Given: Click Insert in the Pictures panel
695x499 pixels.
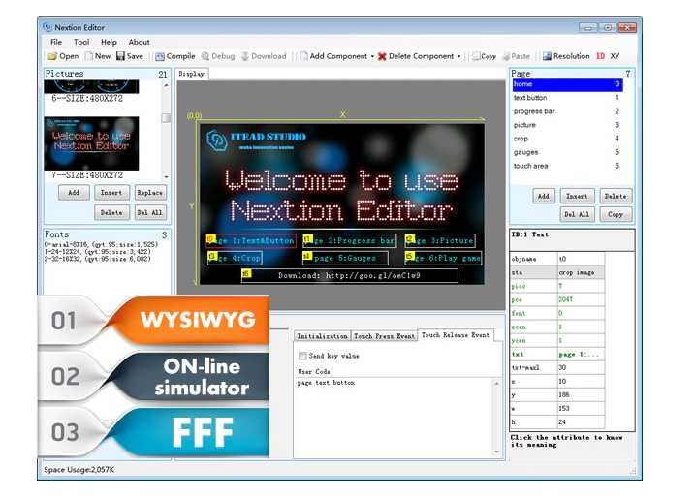Looking at the screenshot, I should [111, 193].
